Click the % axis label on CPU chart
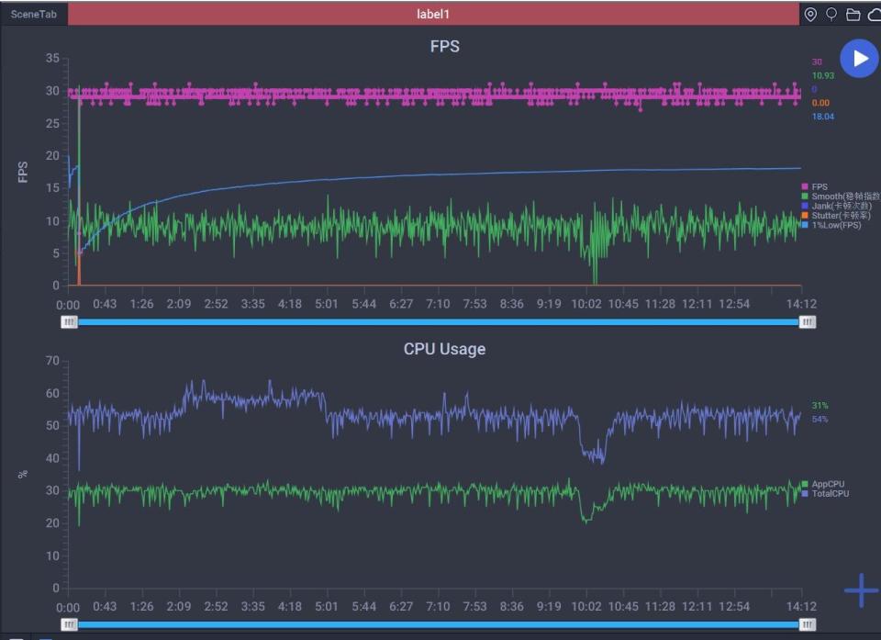This screenshot has width=881, height=640. pos(23,475)
